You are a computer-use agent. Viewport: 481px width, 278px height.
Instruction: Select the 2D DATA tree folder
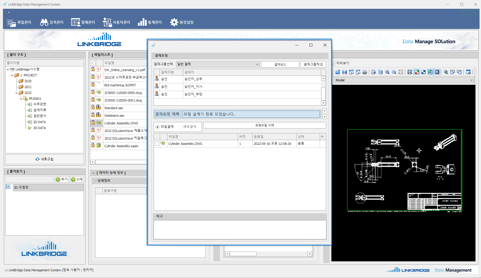40,122
